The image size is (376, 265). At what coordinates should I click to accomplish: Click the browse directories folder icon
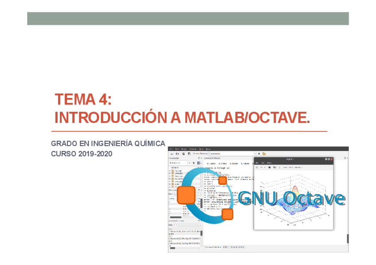point(264,154)
